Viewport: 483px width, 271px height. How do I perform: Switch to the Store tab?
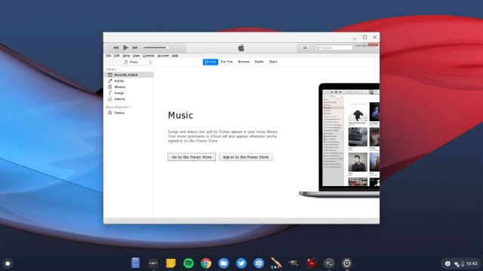(x=273, y=62)
